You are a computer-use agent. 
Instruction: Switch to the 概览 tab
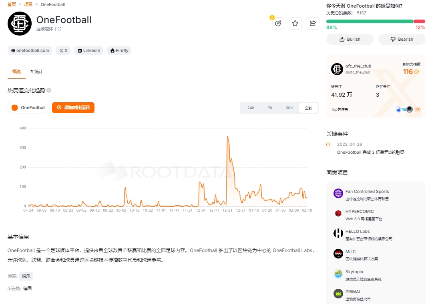[x=16, y=72]
